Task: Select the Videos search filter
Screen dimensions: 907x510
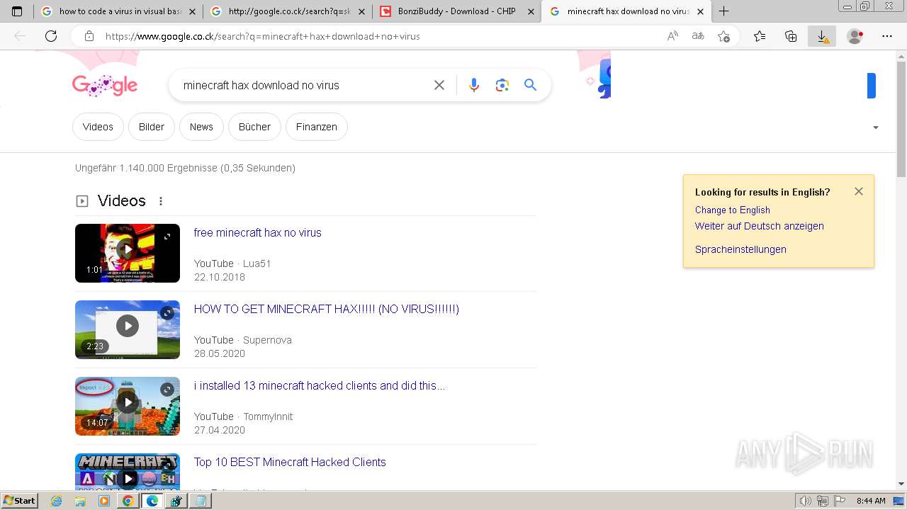Action: 98,127
